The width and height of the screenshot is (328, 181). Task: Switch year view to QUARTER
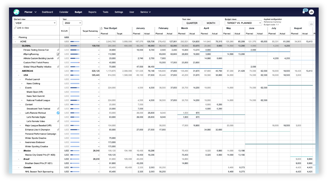192,23
